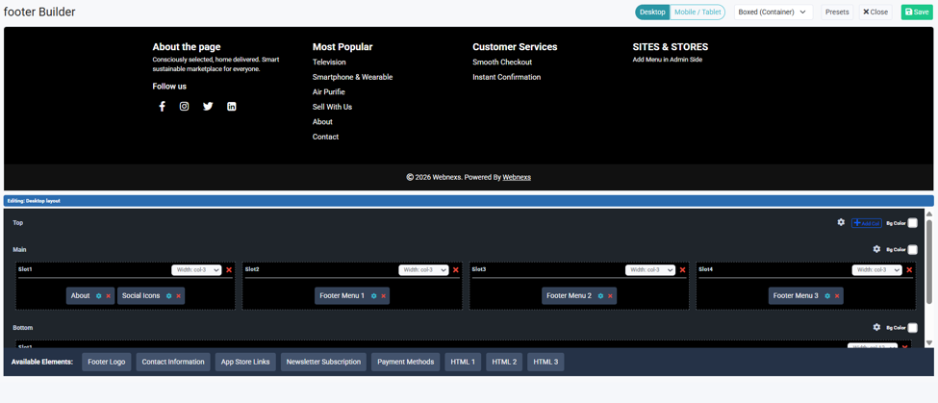Remove the About element with its red X
This screenshot has width=938, height=403.
(109, 296)
